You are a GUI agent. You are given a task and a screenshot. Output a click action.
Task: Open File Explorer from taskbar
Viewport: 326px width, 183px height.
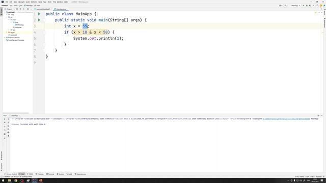pos(9,180)
